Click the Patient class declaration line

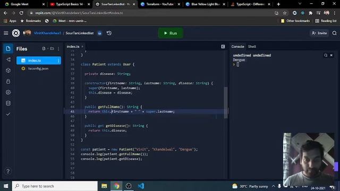point(107,64)
